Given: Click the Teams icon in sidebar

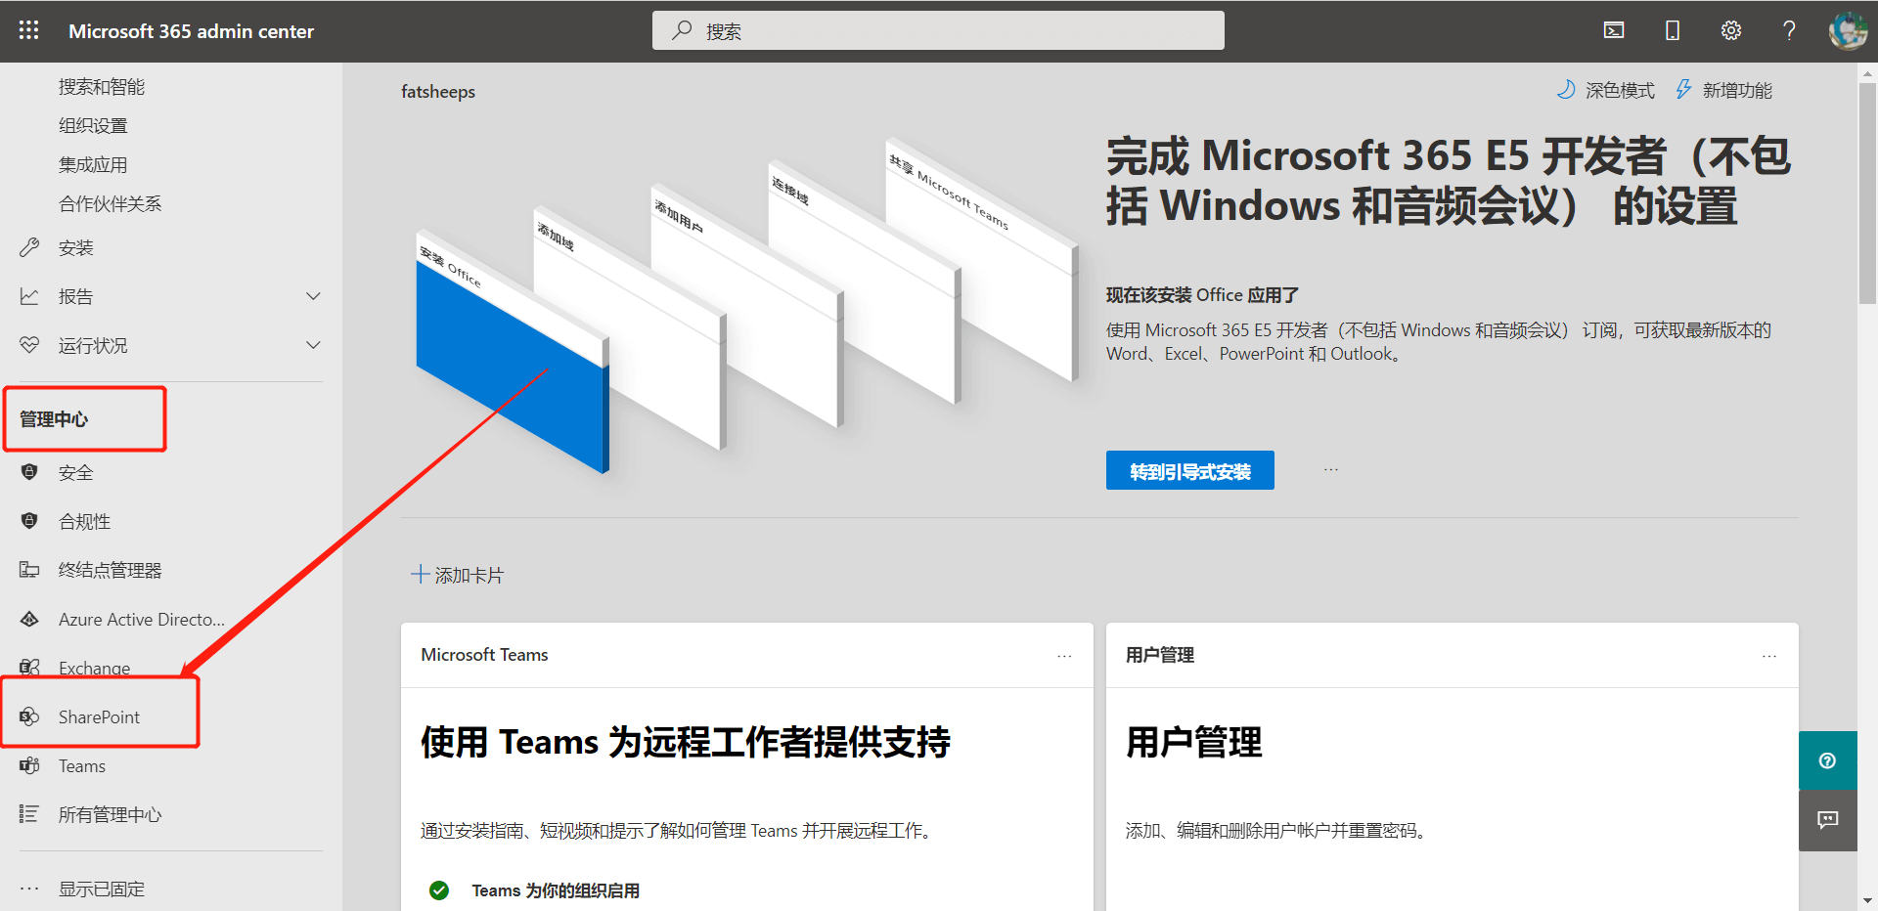Looking at the screenshot, I should (29, 765).
